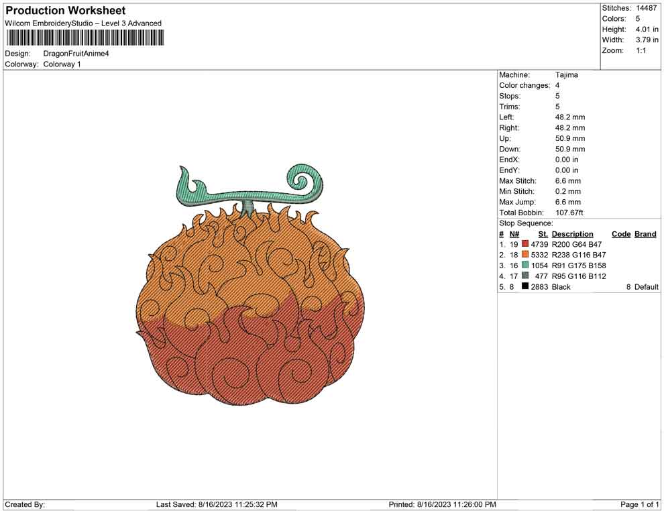Click the stitch count '477' in row 4
The height and width of the screenshot is (511, 664).
(542, 276)
